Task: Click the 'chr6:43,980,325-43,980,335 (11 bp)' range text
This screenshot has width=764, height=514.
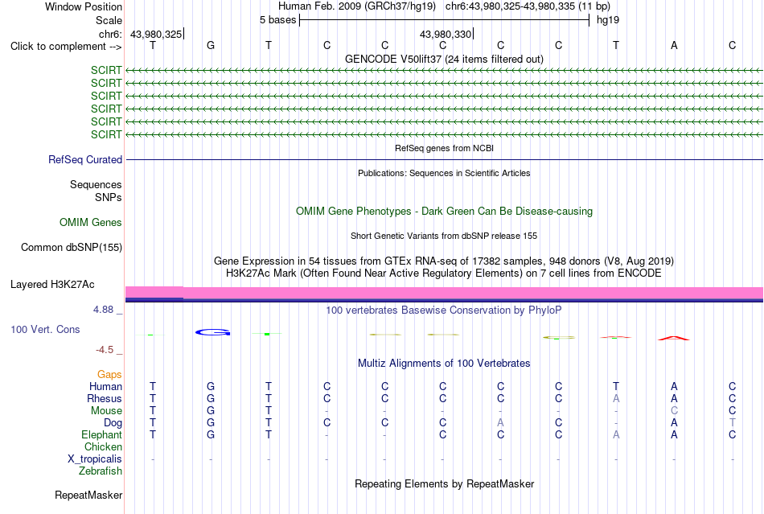Action: coord(528,6)
